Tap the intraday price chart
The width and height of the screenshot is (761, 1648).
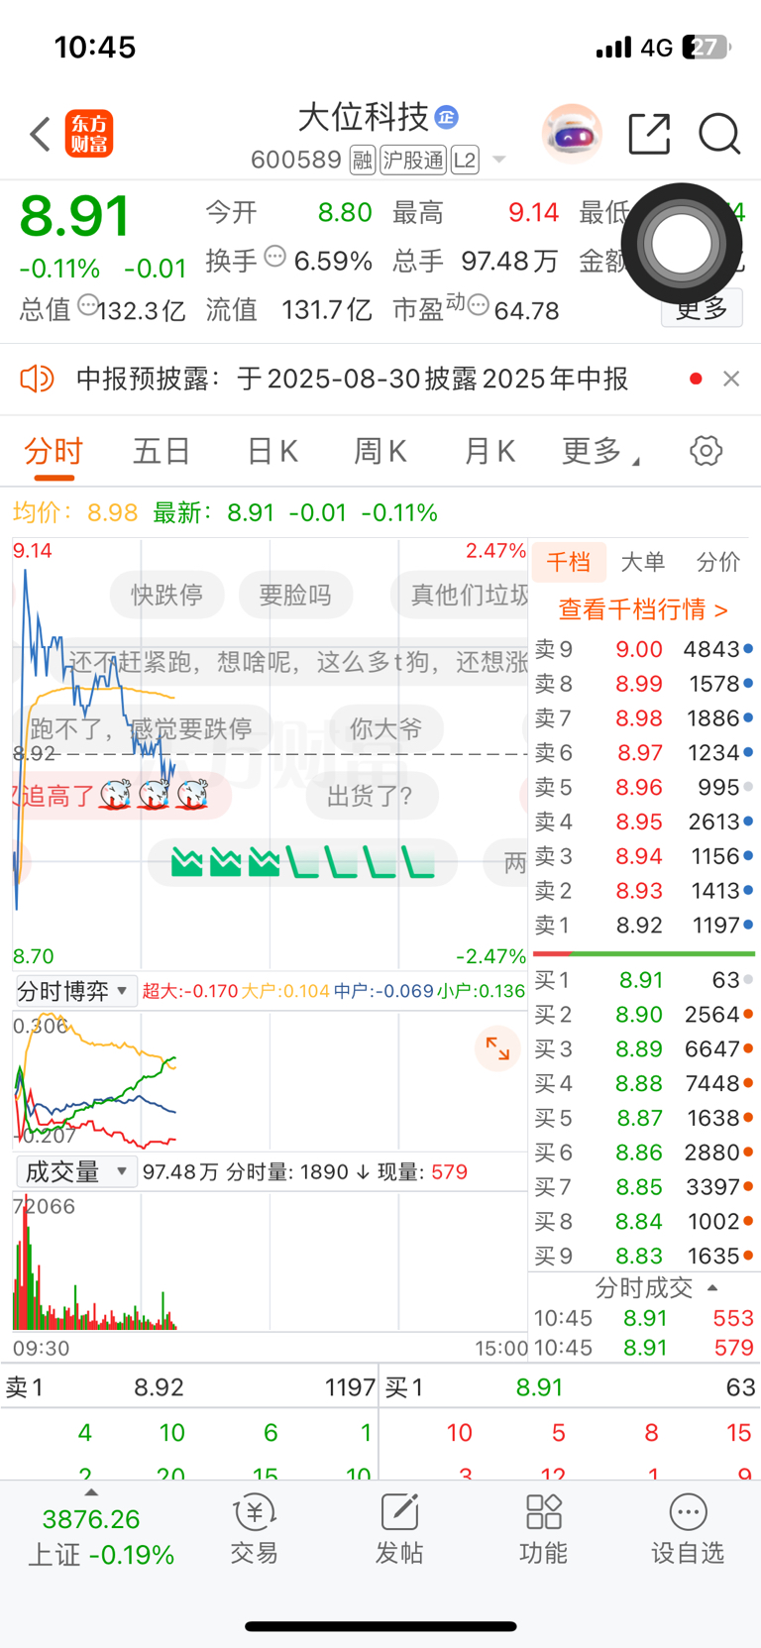270,753
